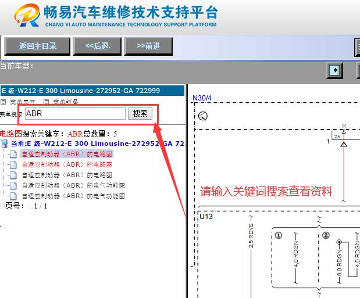Screen dimensions: 360x298
Task: Click the computer icon beside 当前:E 级-W212
Action: coord(5,143)
